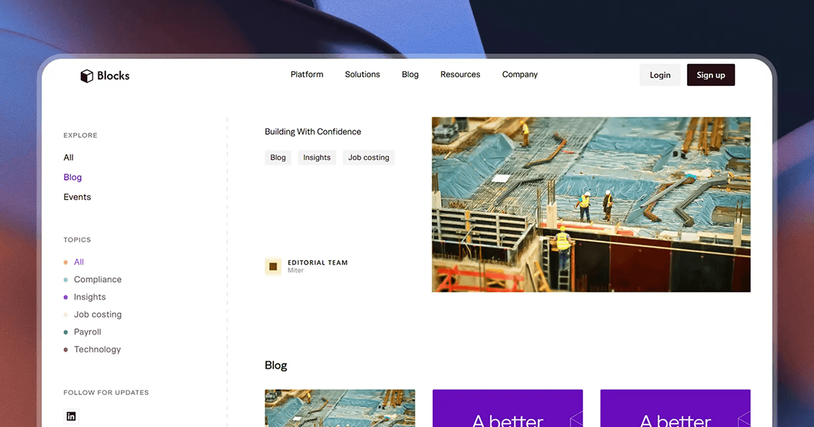Screen dimensions: 814x427
Task: Open the Company menu
Action: point(520,75)
